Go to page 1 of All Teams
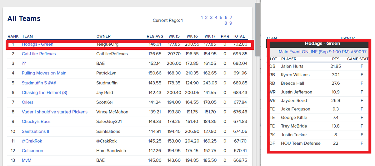375x166 pixels. [202, 18]
